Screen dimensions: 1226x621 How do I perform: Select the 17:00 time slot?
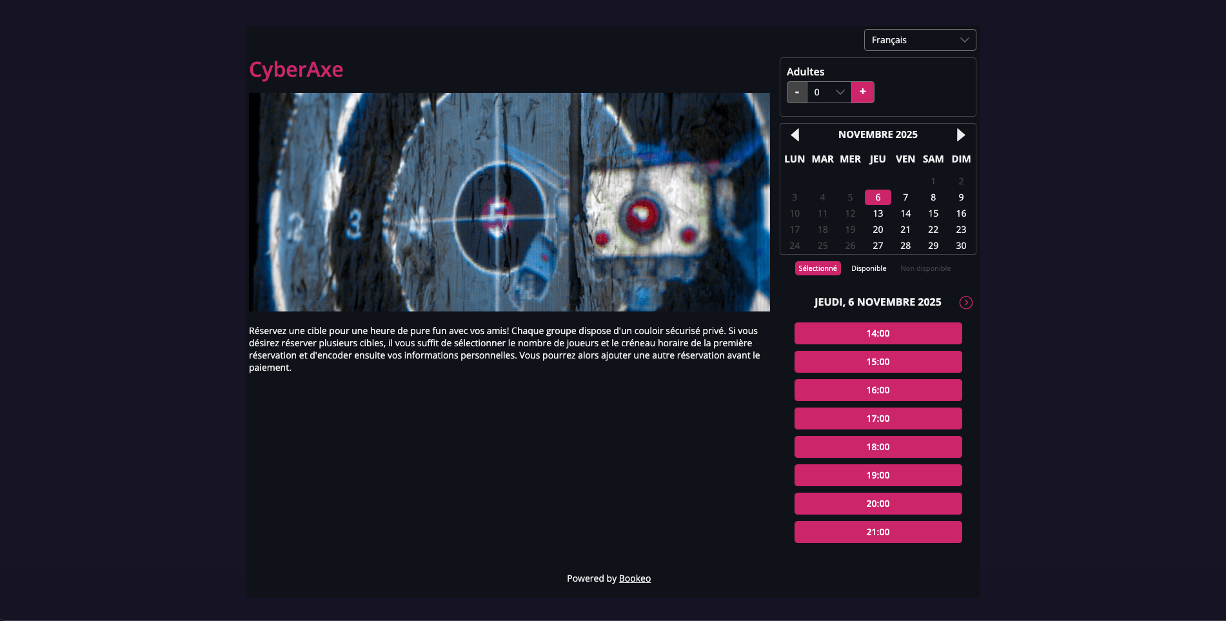pyautogui.click(x=878, y=419)
